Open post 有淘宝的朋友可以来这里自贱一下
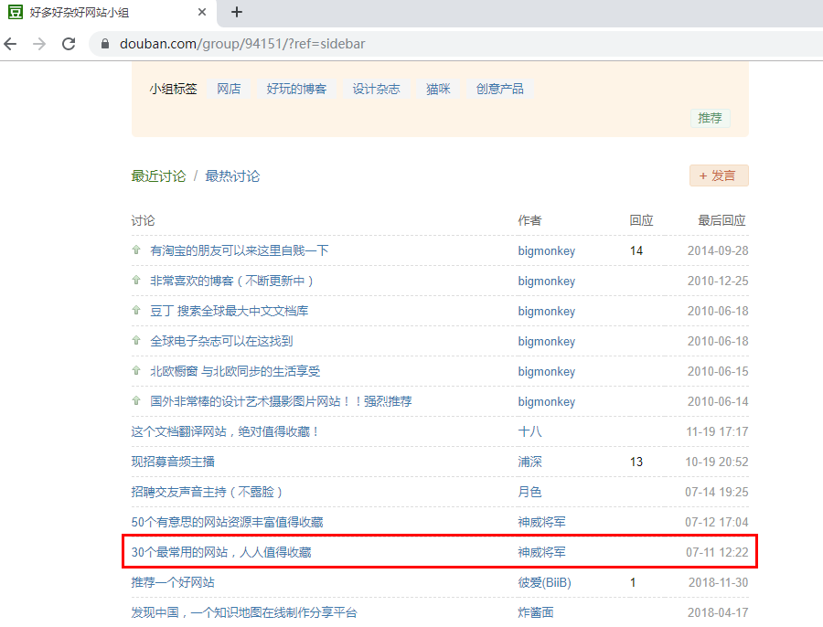The width and height of the screenshot is (823, 627). pyautogui.click(x=240, y=250)
